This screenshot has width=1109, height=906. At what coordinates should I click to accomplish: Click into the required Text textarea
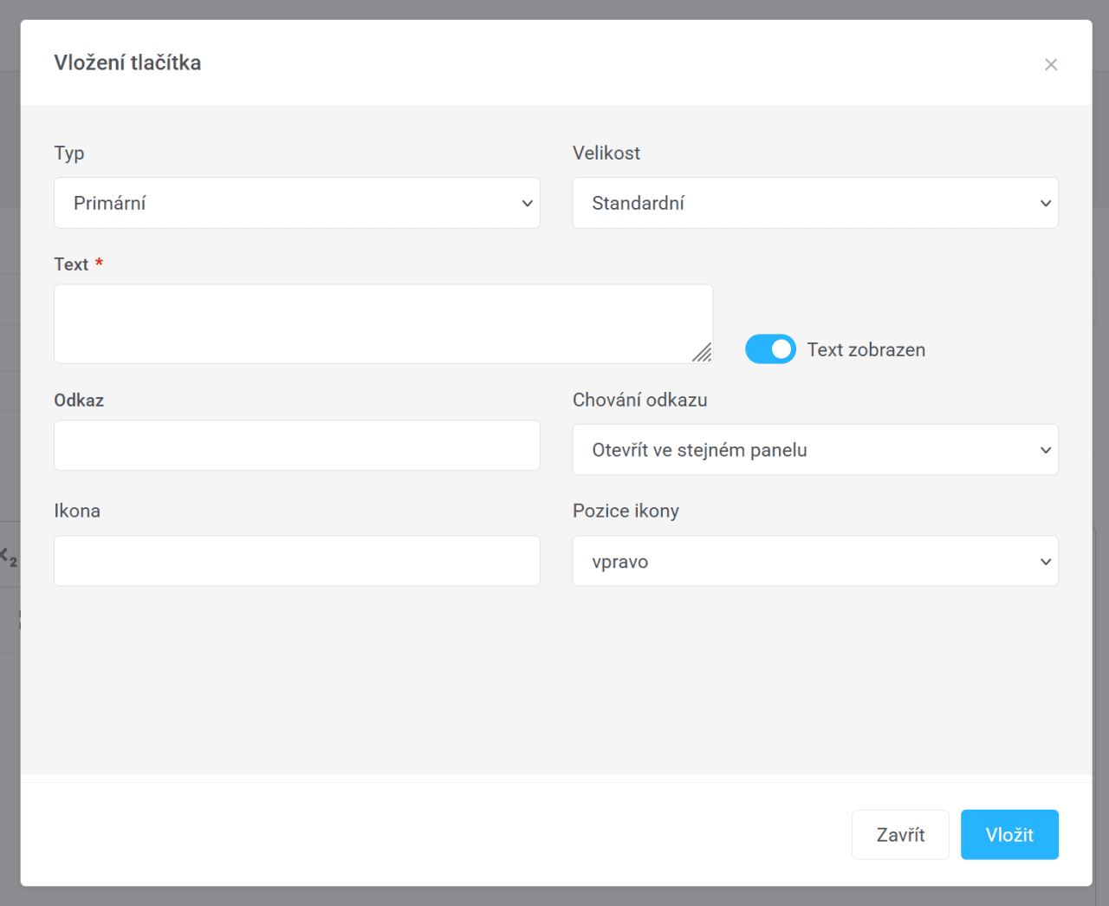(x=383, y=323)
